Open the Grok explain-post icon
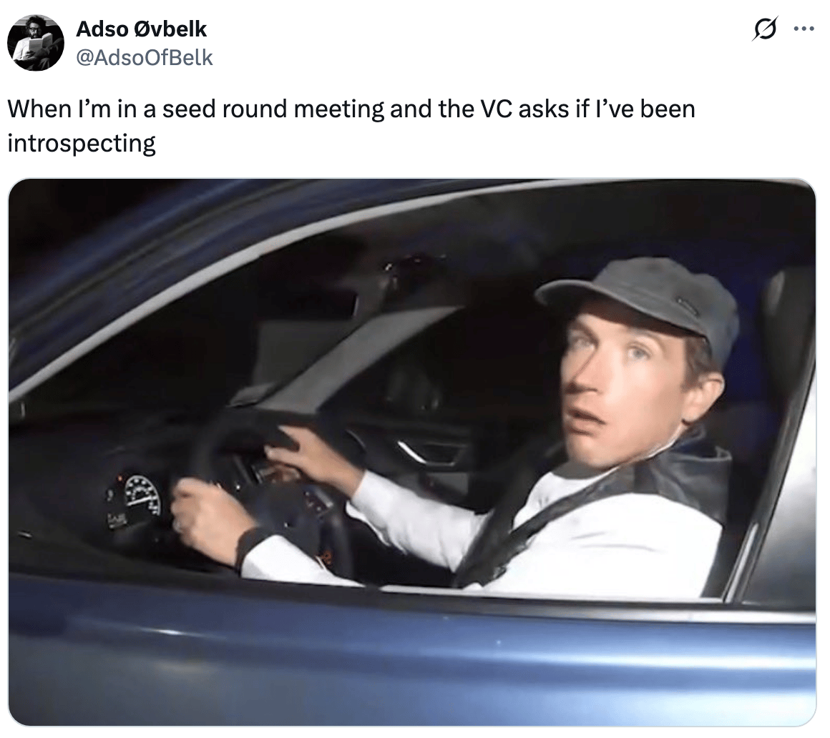Image resolution: width=830 pixels, height=738 pixels. tap(766, 29)
